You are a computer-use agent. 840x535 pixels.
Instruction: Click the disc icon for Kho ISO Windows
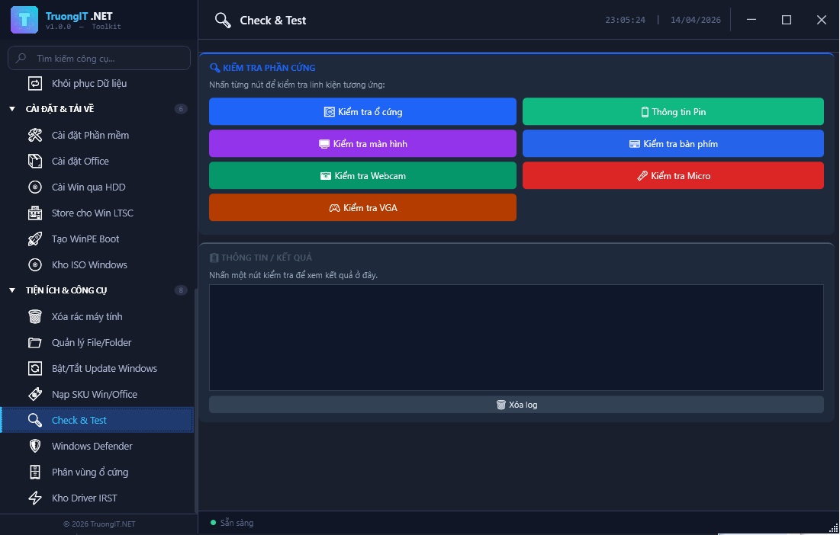(x=35, y=265)
